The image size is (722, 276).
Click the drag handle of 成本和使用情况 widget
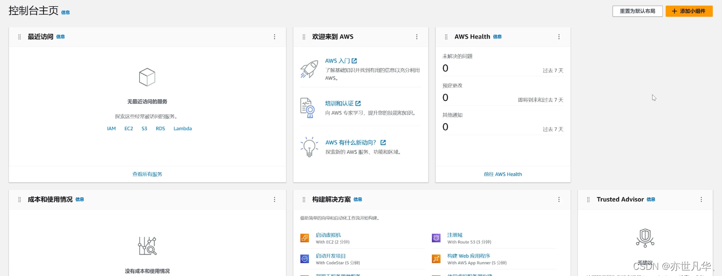click(x=20, y=199)
